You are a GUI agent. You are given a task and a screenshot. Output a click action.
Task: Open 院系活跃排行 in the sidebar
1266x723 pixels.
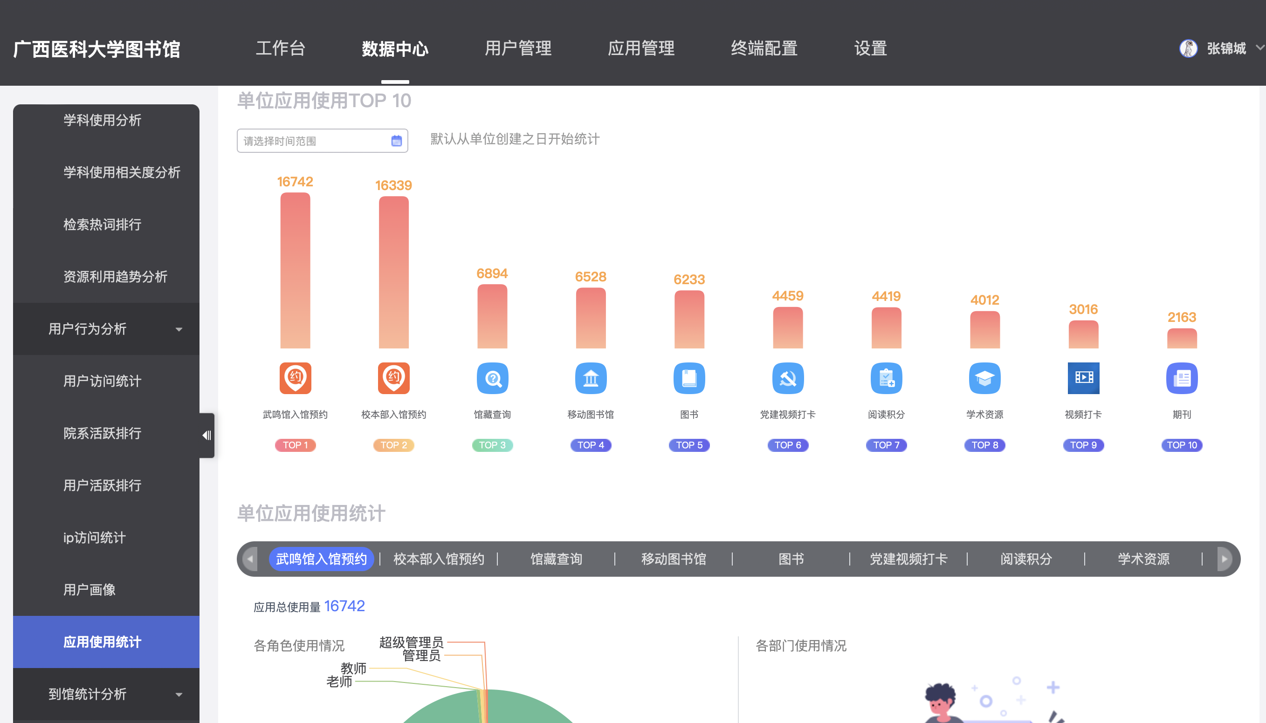coord(103,433)
